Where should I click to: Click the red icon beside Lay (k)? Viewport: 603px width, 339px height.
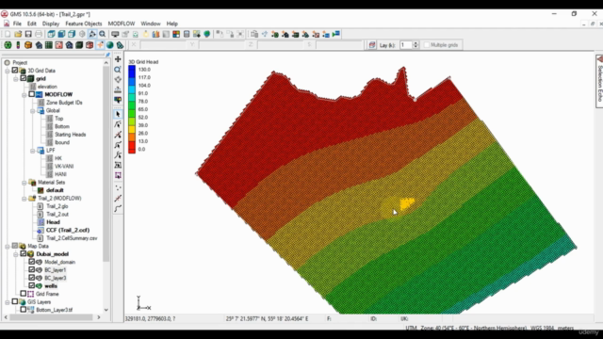[x=372, y=45]
